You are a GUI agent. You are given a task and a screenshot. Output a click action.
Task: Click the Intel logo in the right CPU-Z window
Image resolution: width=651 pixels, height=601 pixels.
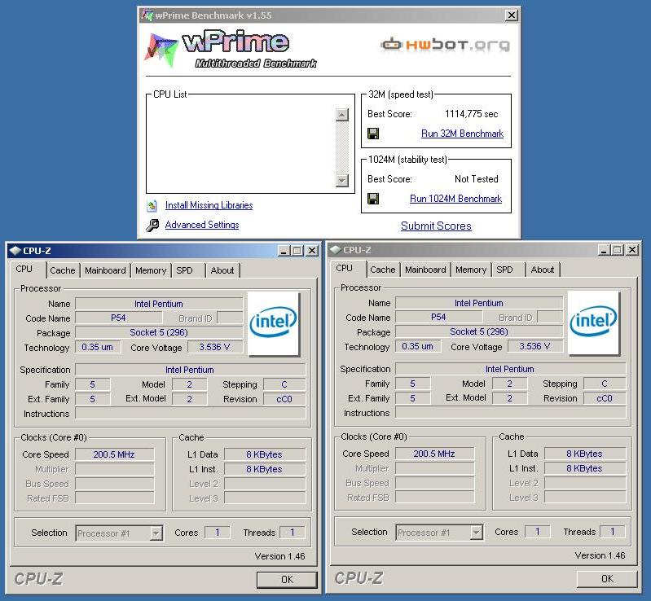[594, 322]
